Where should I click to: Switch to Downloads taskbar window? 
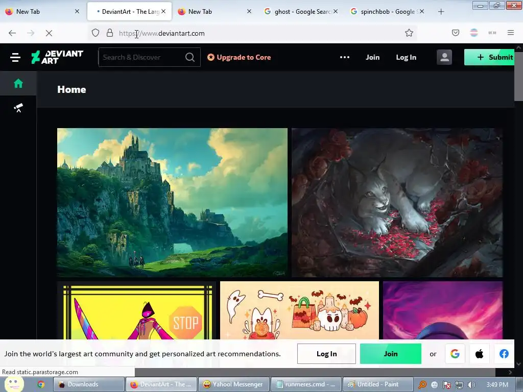[89, 384]
